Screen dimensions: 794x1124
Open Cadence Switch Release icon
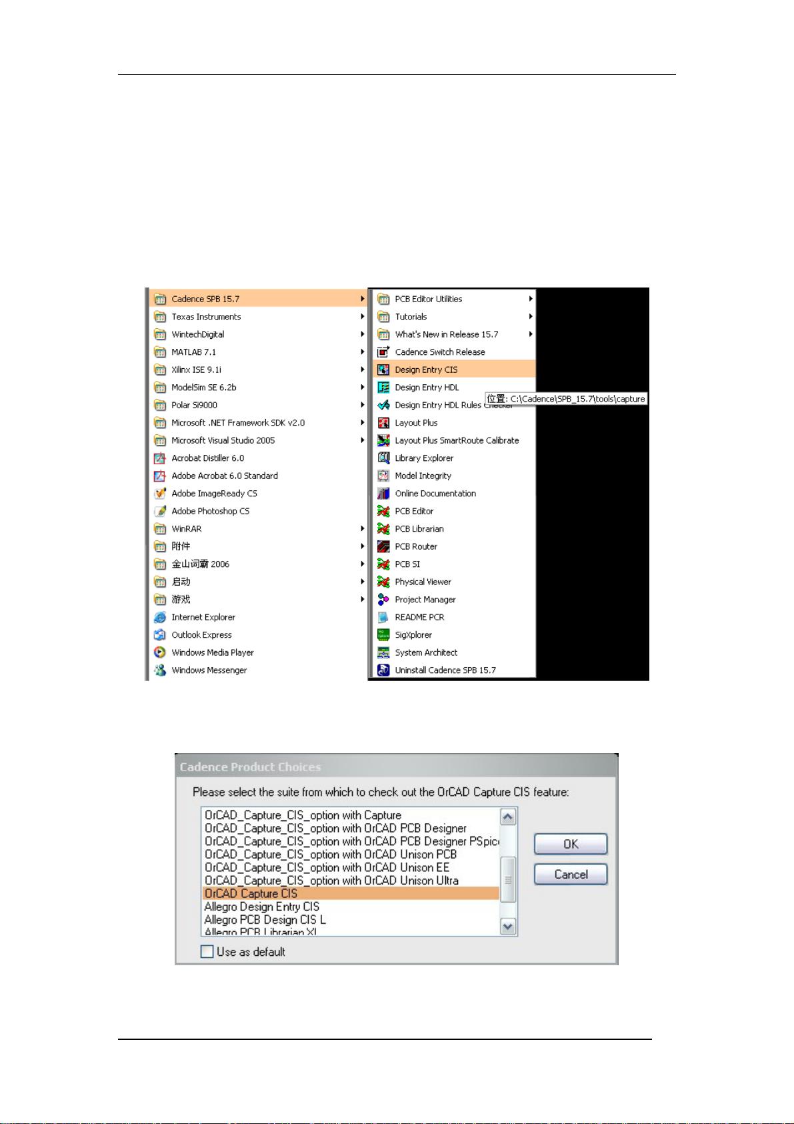[x=383, y=352]
